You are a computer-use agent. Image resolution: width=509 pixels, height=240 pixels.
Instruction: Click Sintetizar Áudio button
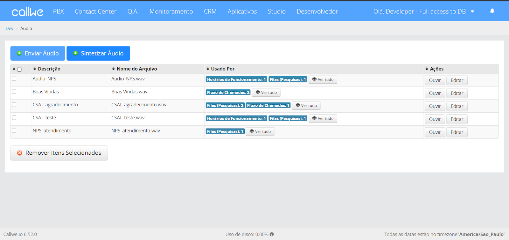98,53
